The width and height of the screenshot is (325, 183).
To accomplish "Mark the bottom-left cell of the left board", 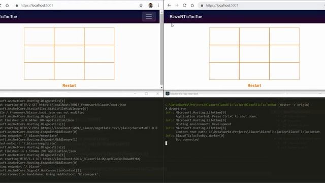I will (x=39, y=71).
